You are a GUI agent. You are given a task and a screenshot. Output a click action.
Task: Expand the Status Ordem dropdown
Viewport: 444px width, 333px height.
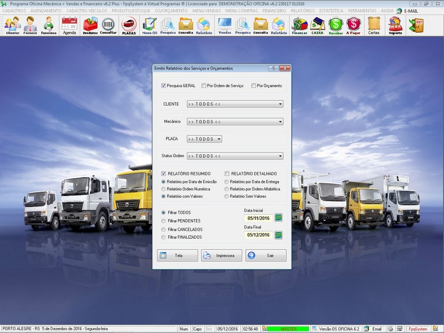[235, 156]
